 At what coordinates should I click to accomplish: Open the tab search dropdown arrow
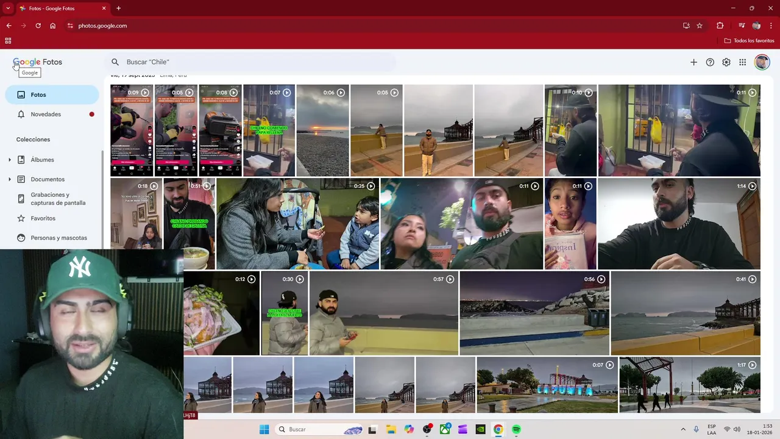click(x=8, y=8)
